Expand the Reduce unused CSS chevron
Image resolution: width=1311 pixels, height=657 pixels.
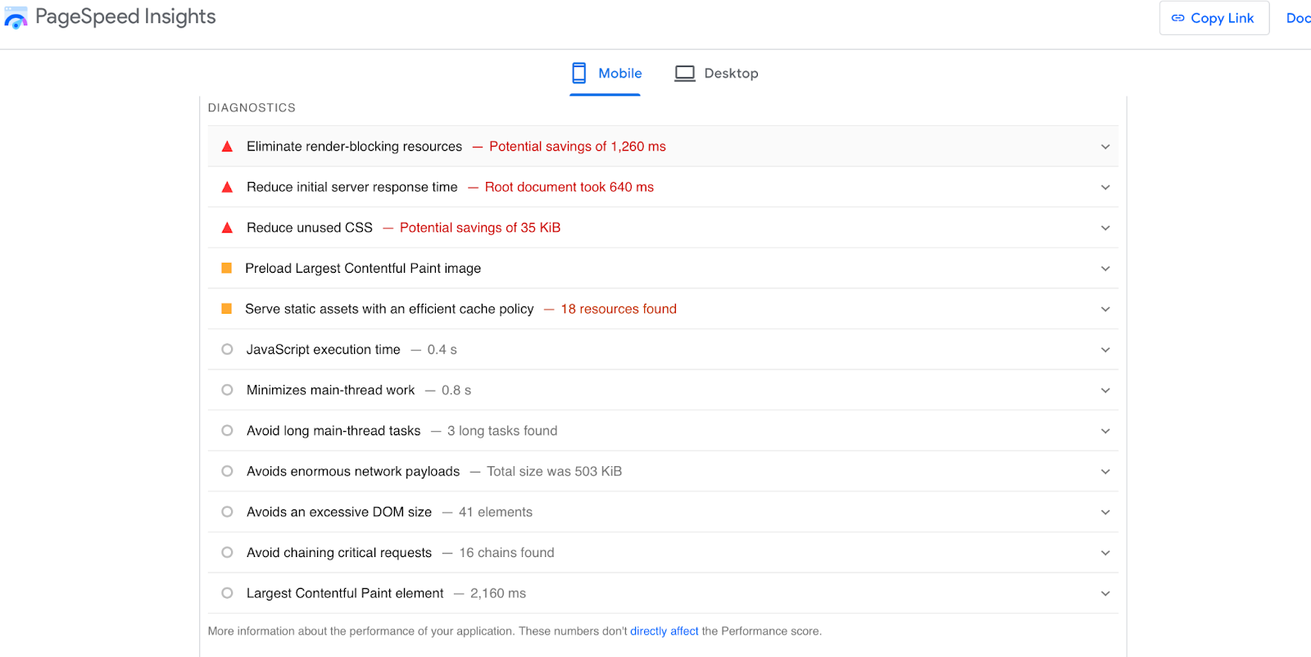pyautogui.click(x=1105, y=228)
